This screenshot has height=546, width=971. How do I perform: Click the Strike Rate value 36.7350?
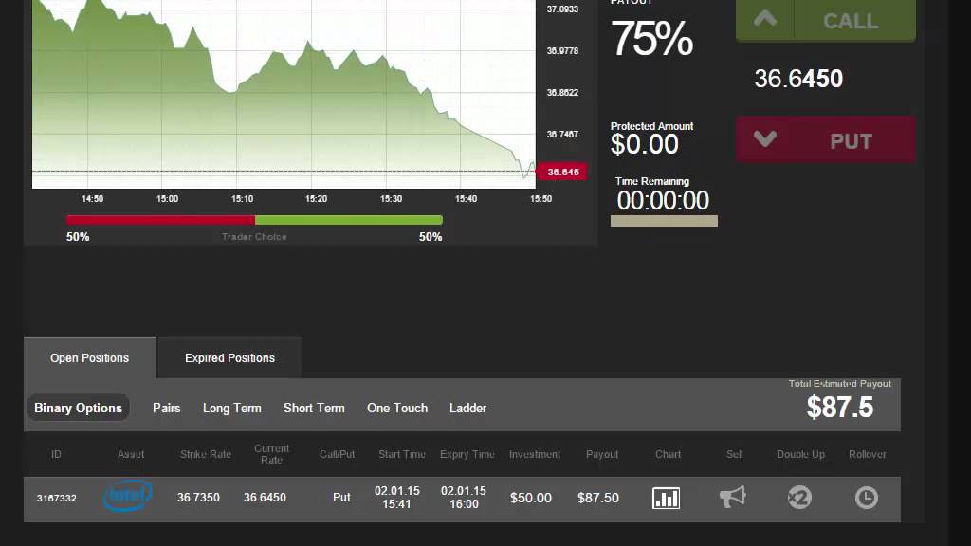(198, 498)
